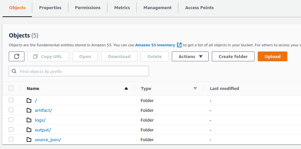Switch to the Management tab
The image size is (301, 149).
click(157, 8)
